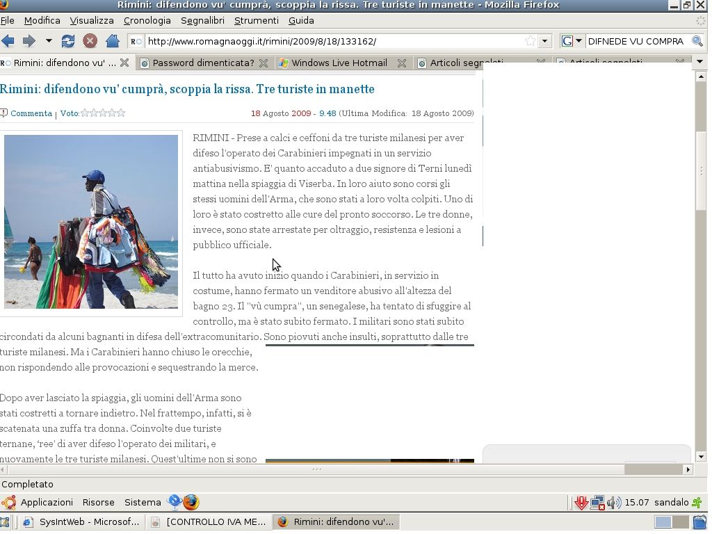Open the Segnalibri menu
Screen dimensions: 712x534
click(202, 20)
